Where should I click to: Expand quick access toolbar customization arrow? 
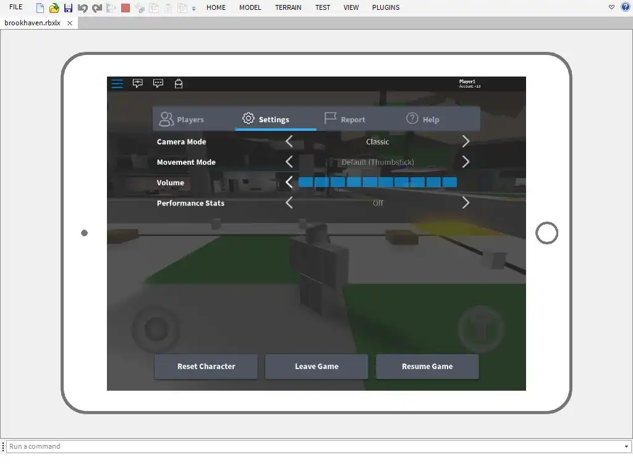[x=193, y=9]
